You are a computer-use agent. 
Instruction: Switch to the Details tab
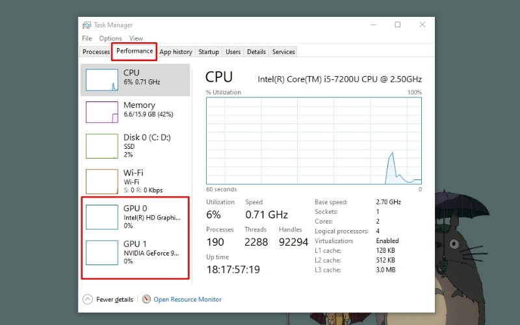click(x=256, y=52)
